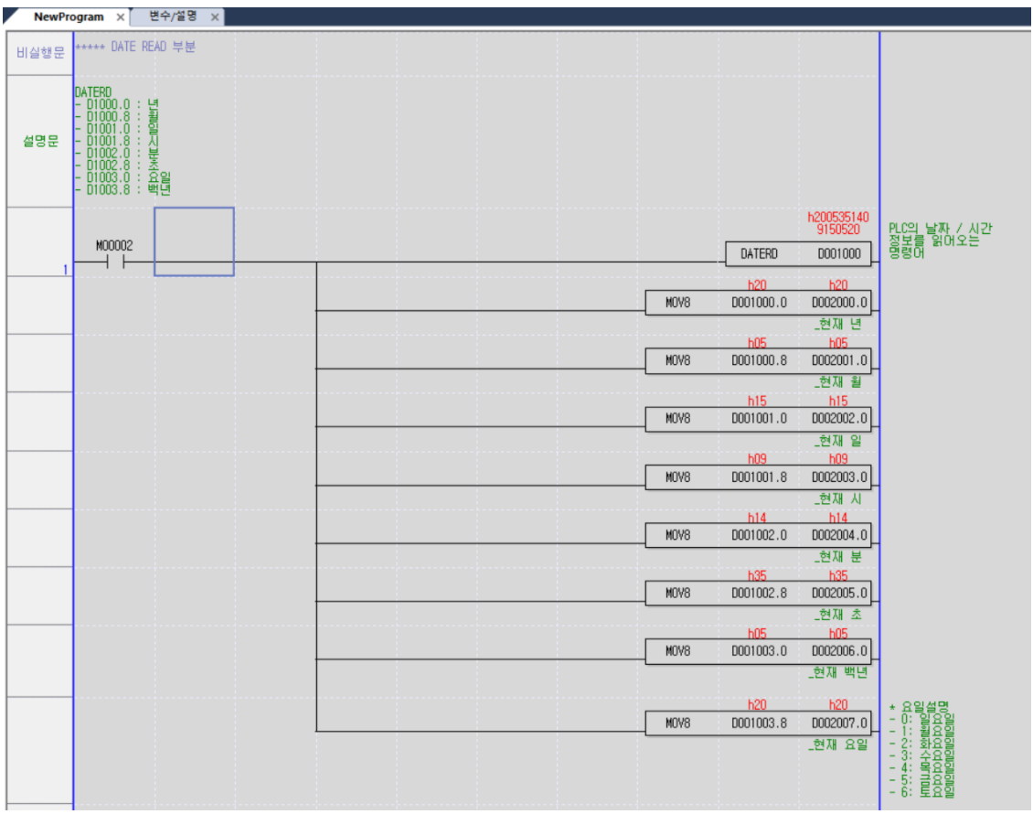Select the MOV8 block for _현재 초
1033x814 pixels.
click(x=759, y=594)
